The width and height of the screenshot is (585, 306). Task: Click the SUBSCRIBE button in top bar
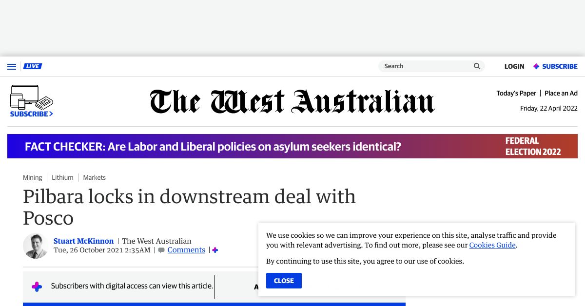coord(555,66)
